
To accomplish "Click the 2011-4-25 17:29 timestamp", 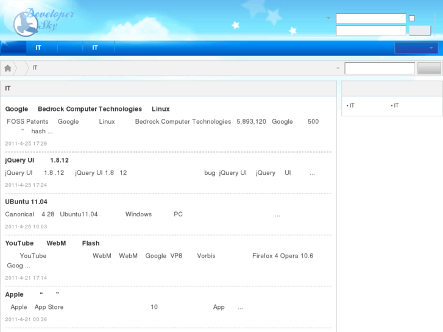I will click(26, 144).
